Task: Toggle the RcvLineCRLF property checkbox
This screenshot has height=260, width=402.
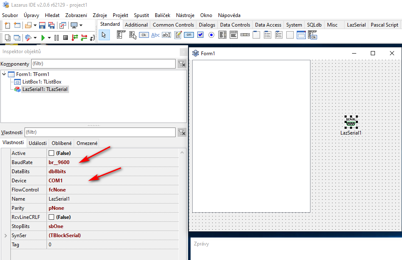Action: click(52, 217)
